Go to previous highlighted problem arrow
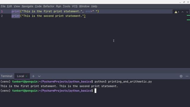Image resolution: width=190 pixels, height=107 pixels. pyautogui.click(x=182, y=12)
